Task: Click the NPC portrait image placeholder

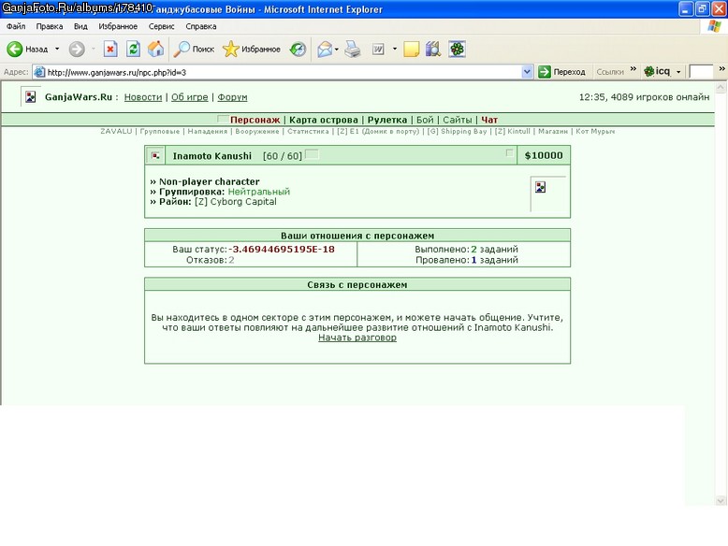Action: pos(547,194)
